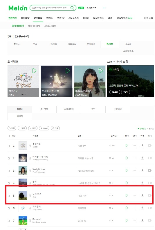Choose the 트로트 genre tab
Viewport: 155px width, 230px height.
click(128, 44)
